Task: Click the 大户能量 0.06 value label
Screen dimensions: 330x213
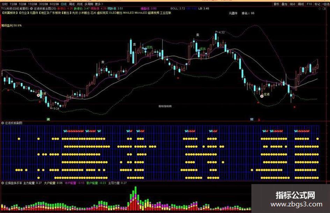Action: coord(53,183)
